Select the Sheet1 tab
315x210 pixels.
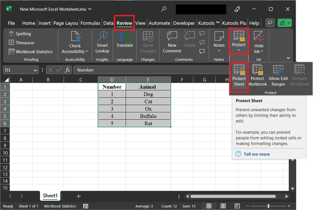(x=50, y=196)
